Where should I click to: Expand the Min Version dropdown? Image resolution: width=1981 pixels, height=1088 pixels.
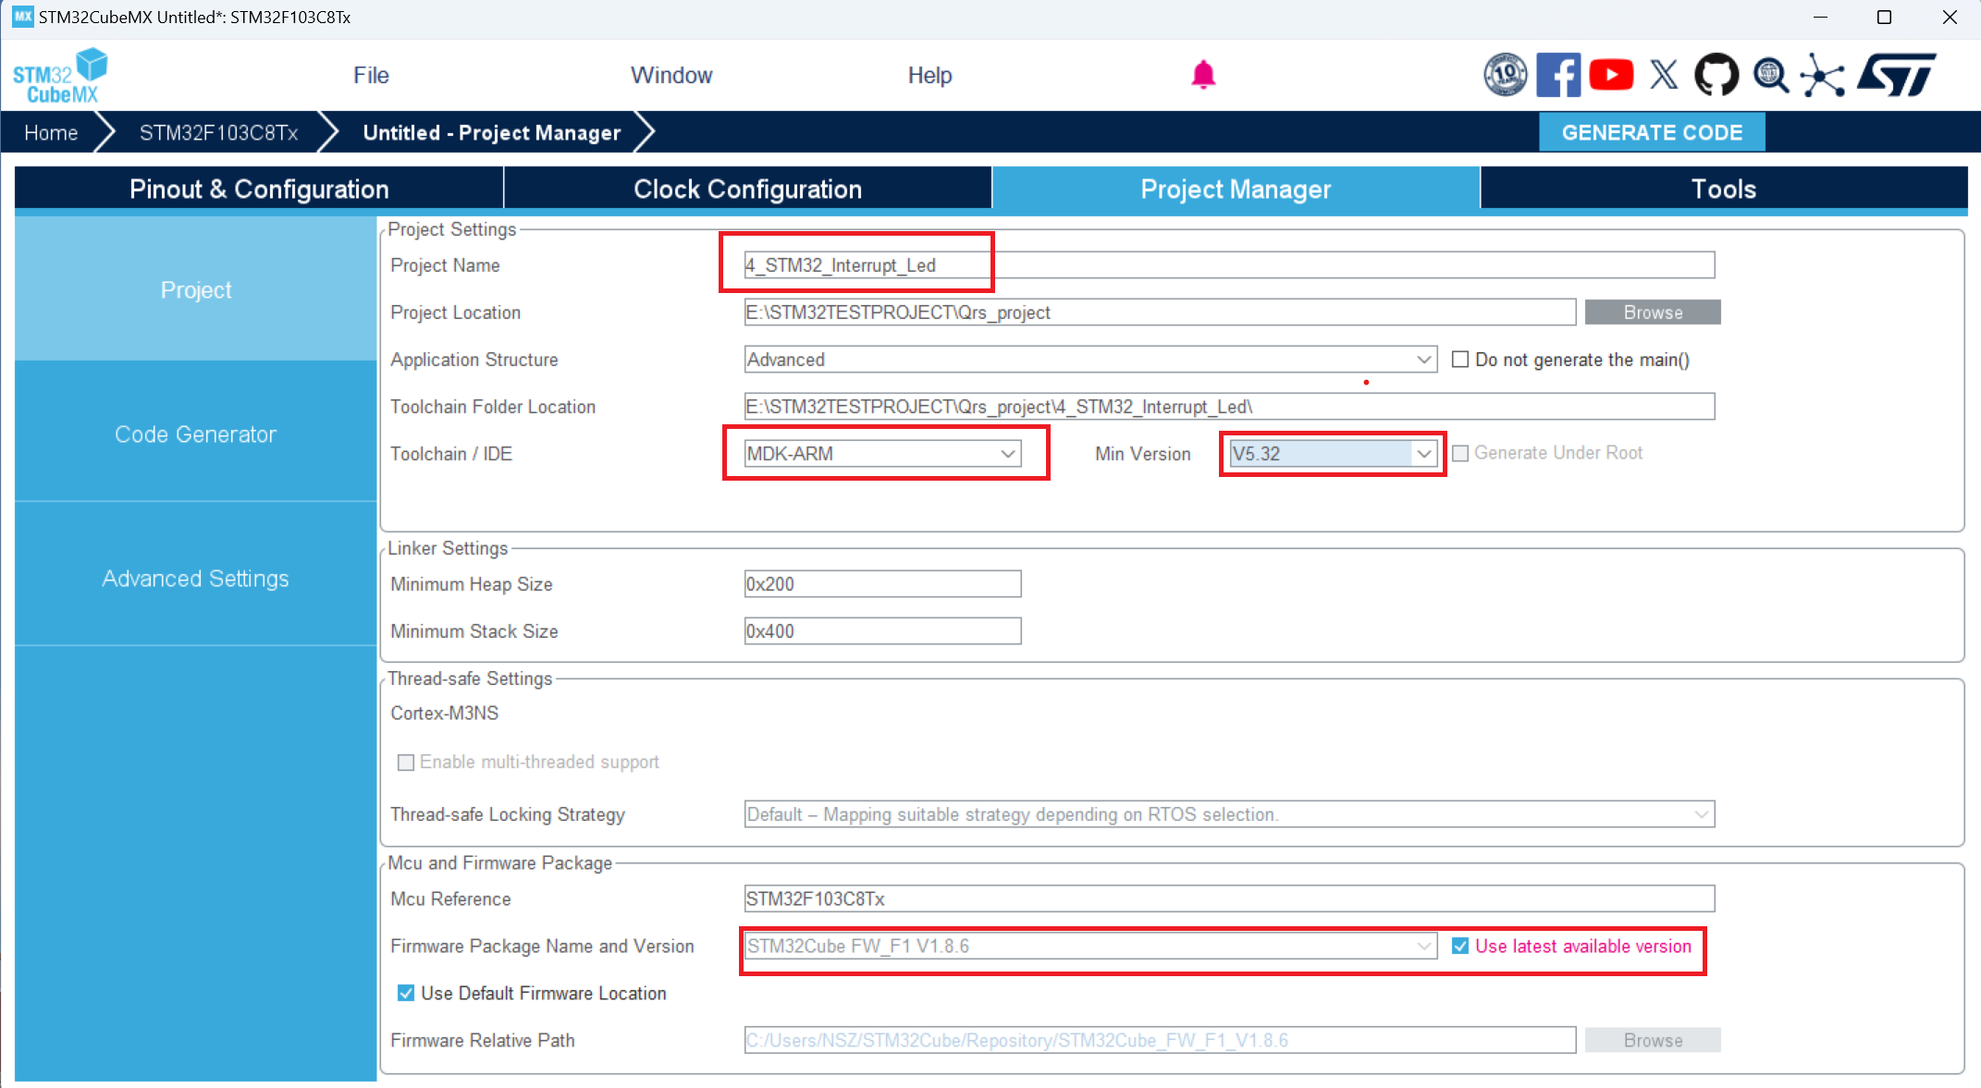point(1332,454)
